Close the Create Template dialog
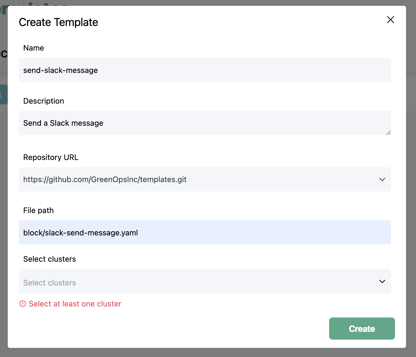 pos(390,20)
